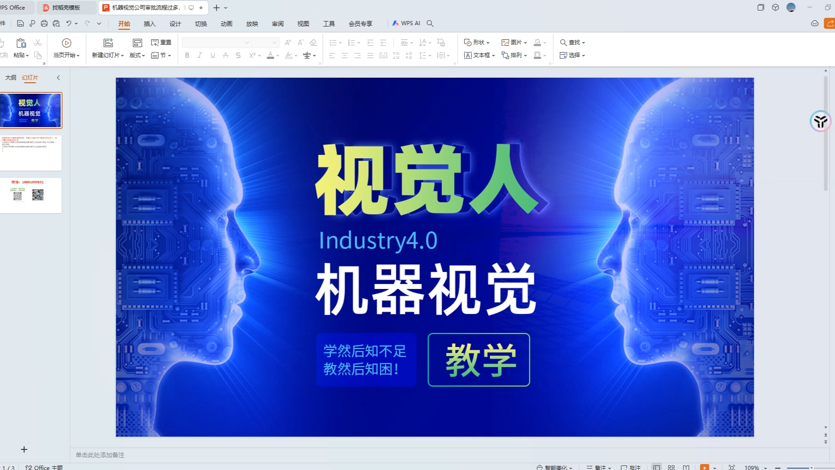835x470 pixels.
Task: Open the Picture (图片) dropdown
Action: [514, 43]
